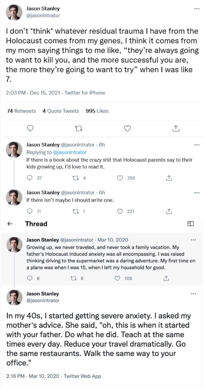Viewport: 205px width, 390px height.
Task: Open more options on book reply tweet
Action: (197, 145)
